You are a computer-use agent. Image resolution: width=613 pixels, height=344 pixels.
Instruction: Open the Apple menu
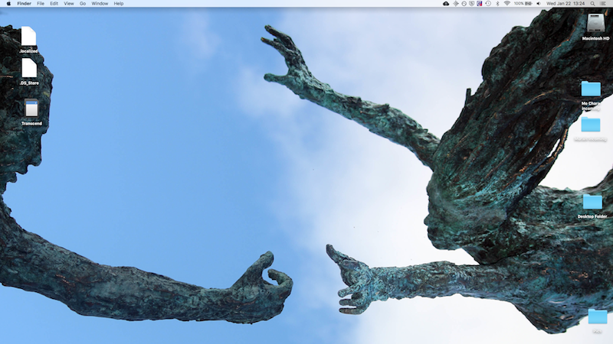[7, 4]
